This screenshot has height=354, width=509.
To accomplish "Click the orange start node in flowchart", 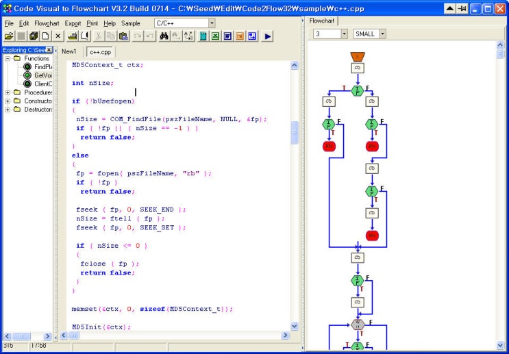I will [x=358, y=57].
